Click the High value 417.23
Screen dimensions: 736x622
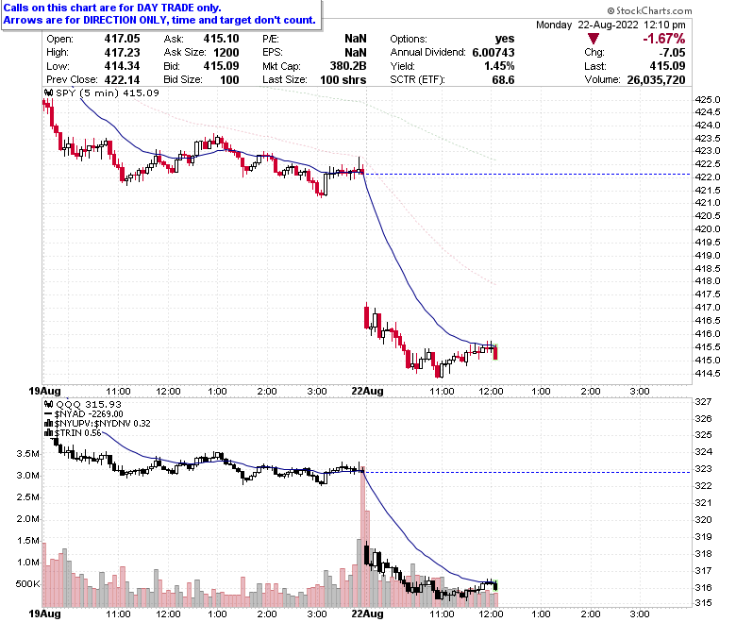click(122, 53)
